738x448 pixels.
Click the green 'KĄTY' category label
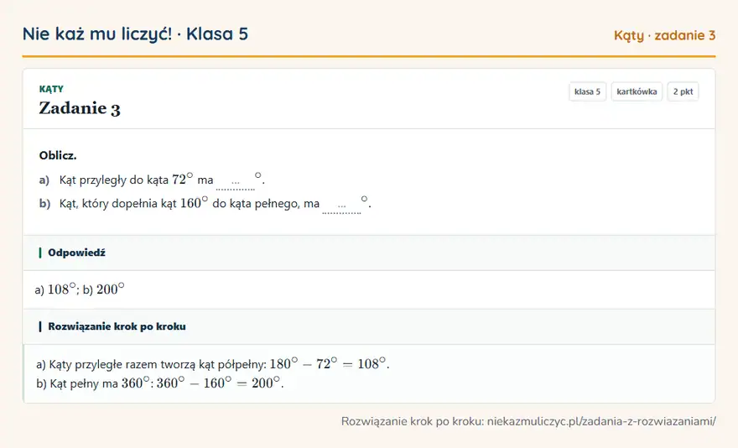point(51,89)
